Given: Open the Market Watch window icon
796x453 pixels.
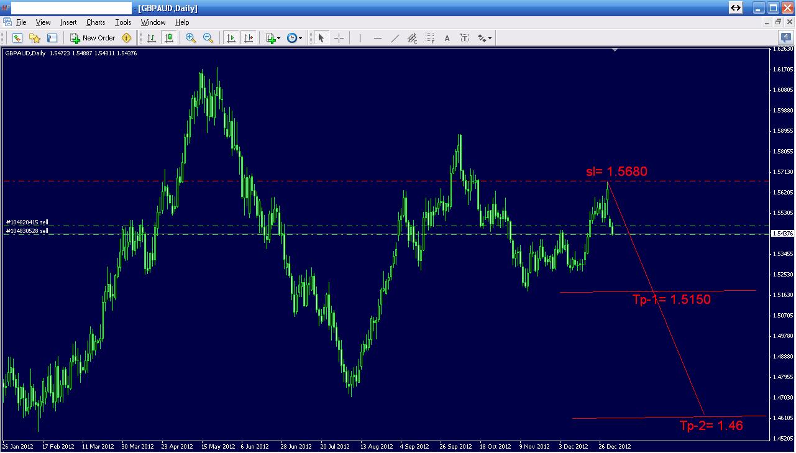Looking at the screenshot, I should tap(17, 38).
